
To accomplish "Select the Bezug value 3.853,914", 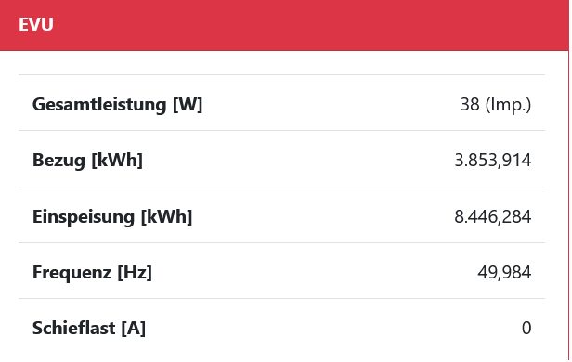I will coord(492,161).
